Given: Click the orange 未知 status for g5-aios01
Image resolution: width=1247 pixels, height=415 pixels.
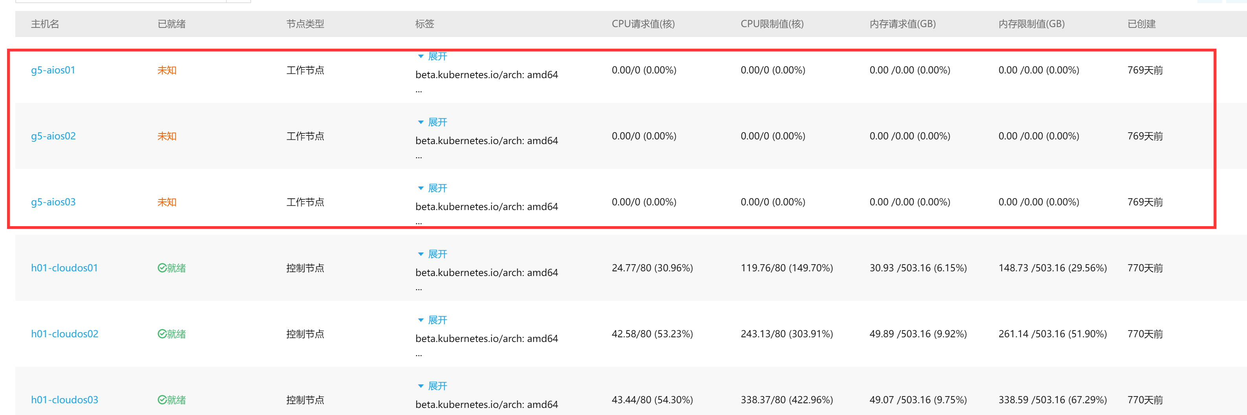Looking at the screenshot, I should (167, 70).
